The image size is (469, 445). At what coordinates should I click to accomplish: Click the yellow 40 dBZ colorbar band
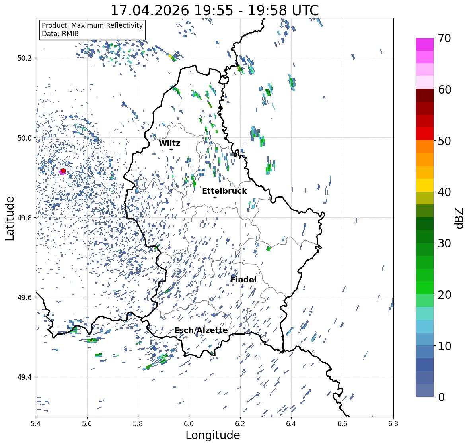pyautogui.click(x=425, y=185)
